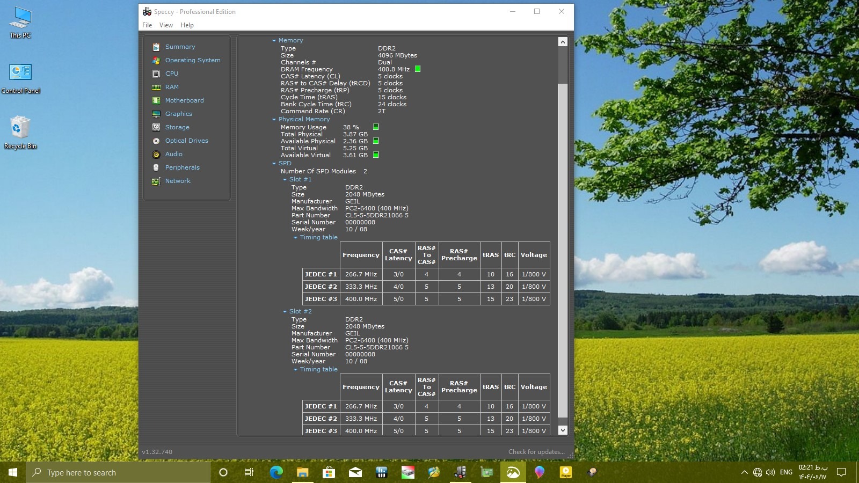This screenshot has height=483, width=859.
Task: Click the yellow Player icon on taskbar
Action: click(x=566, y=472)
